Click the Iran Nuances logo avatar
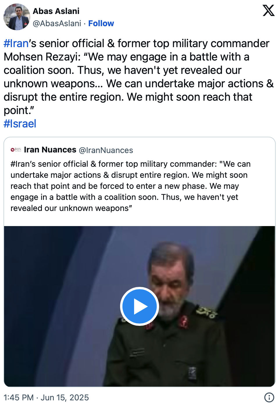This screenshot has height=405, width=278. pyautogui.click(x=16, y=150)
